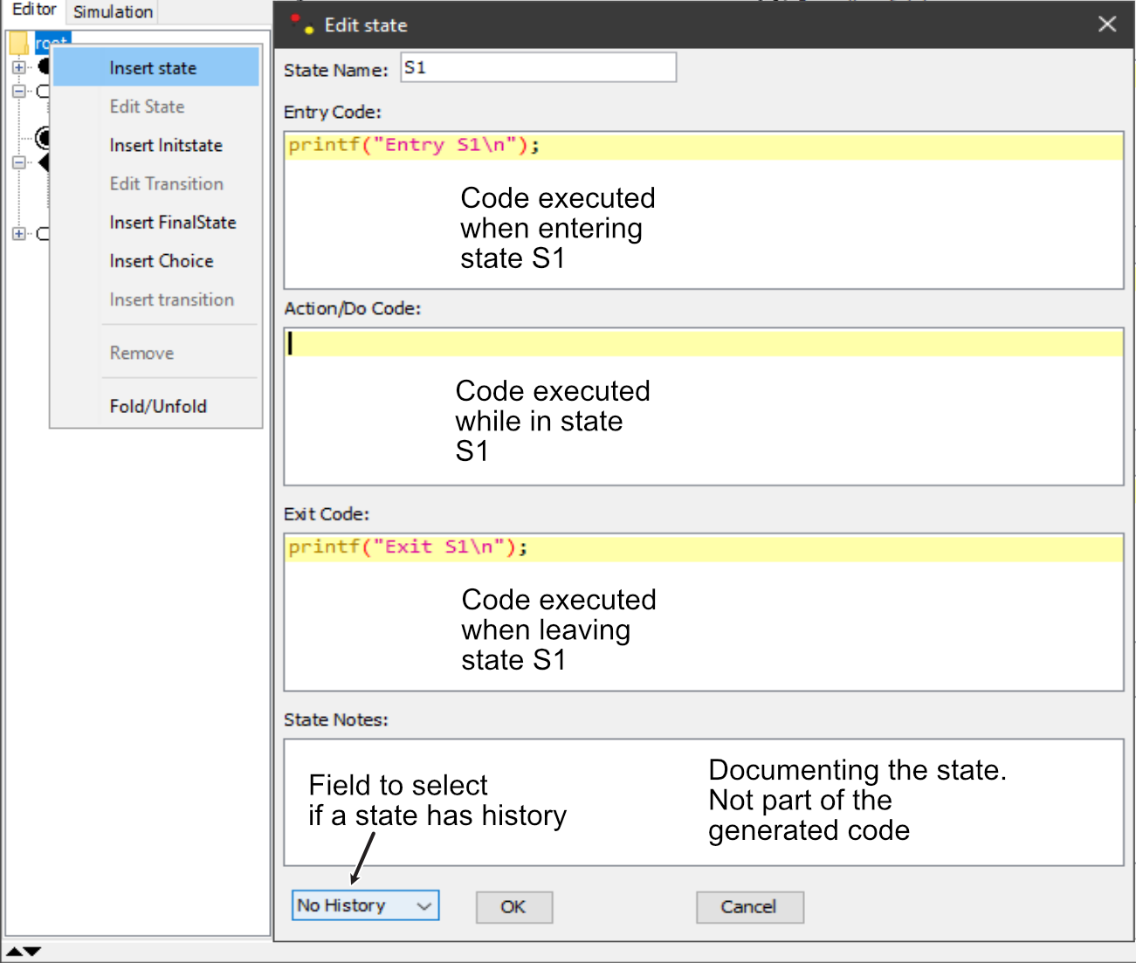Select Insert Initstate menu entry

coord(166,145)
